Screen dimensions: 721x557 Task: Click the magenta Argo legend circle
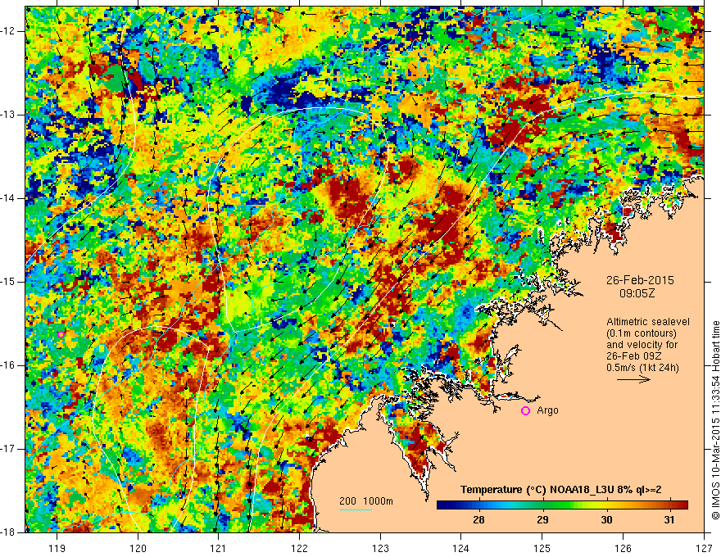(525, 411)
